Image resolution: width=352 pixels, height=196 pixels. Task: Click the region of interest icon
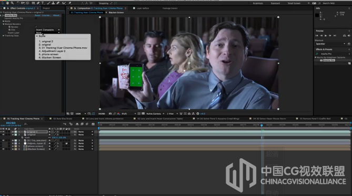[139, 114]
